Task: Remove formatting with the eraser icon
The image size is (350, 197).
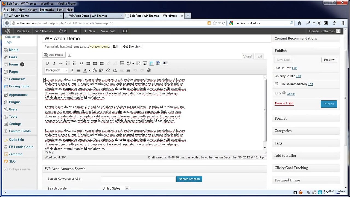Action: click(108, 70)
